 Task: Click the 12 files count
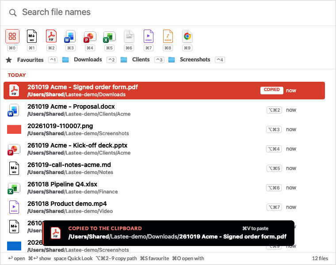tap(320, 258)
